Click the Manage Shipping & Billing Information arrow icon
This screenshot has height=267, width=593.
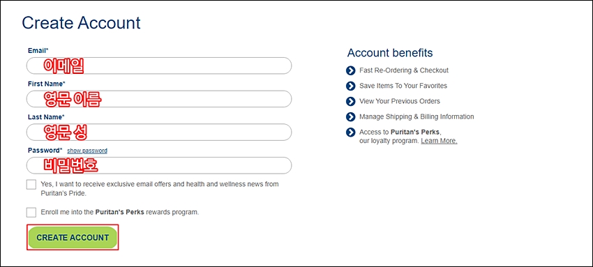[x=351, y=116]
